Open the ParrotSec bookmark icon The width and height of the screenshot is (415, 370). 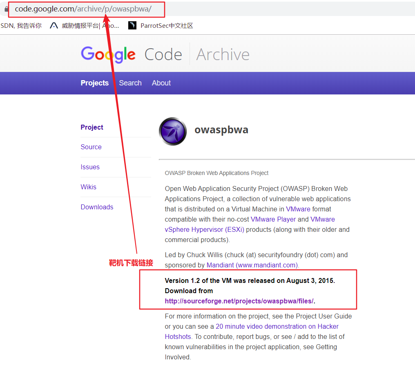[132, 25]
